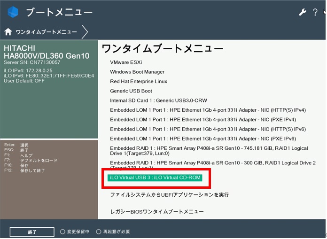Choose Windows Boot Manager entry

pos(137,72)
